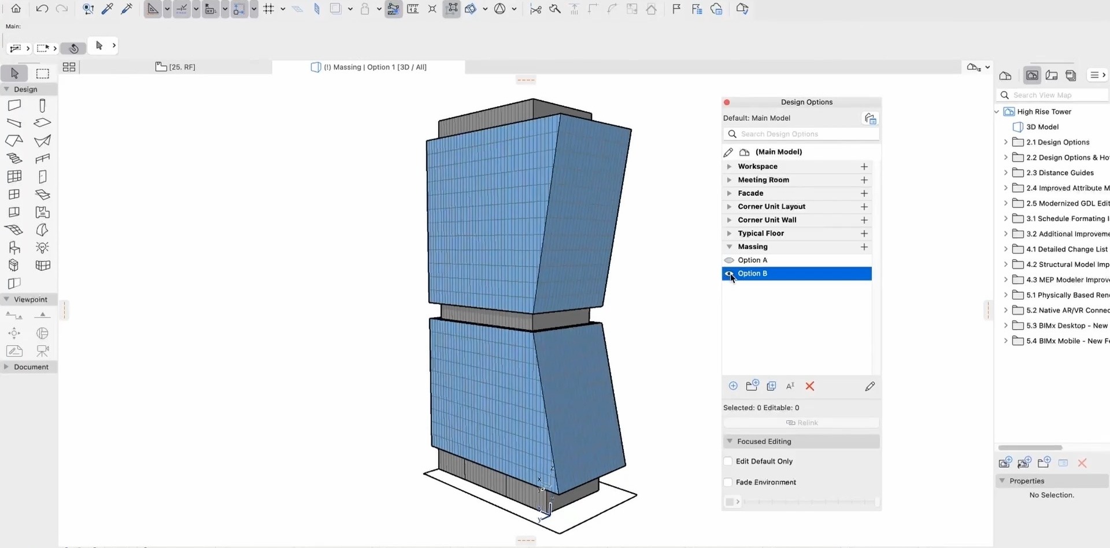Image resolution: width=1110 pixels, height=548 pixels.
Task: Collapse the Massing group in Design Options
Action: [729, 247]
